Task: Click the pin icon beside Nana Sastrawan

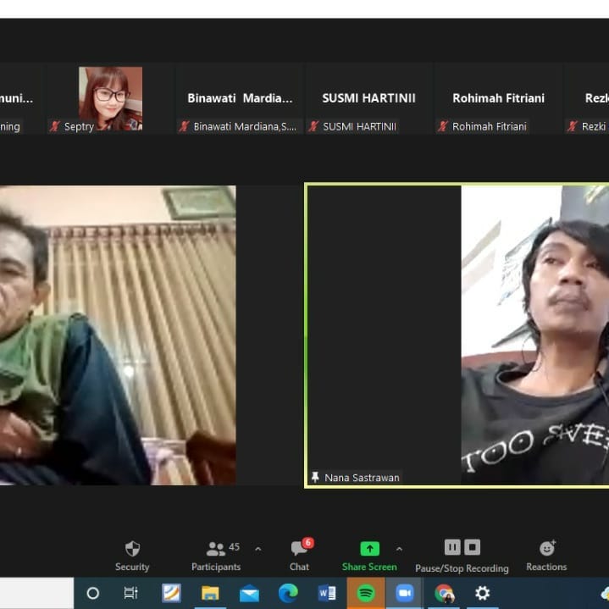Action: click(316, 478)
